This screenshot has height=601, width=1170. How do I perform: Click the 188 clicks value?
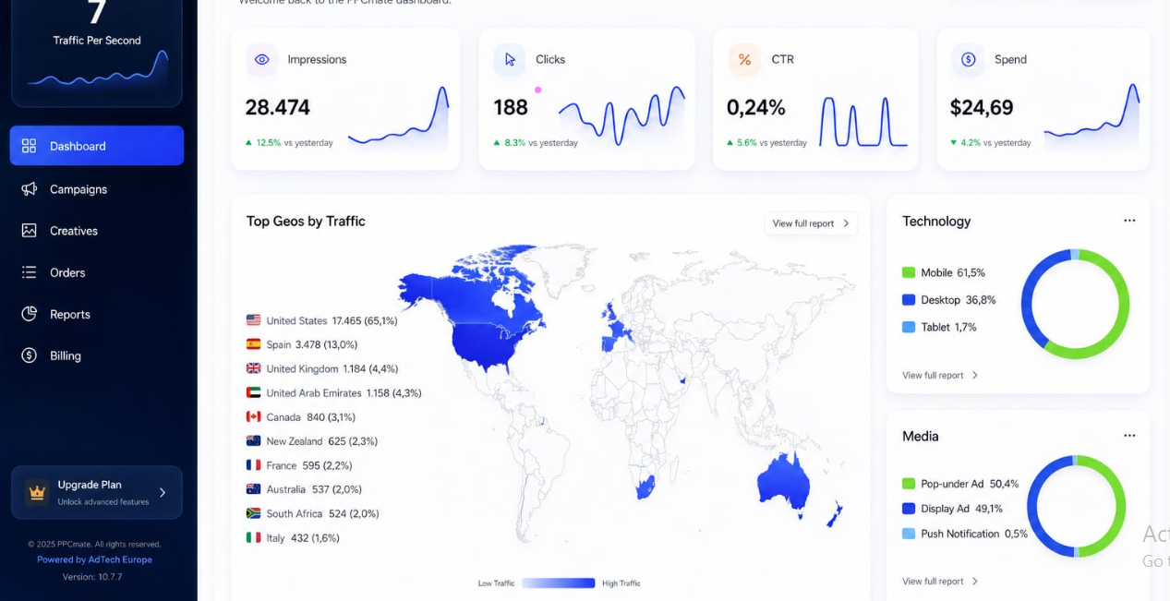click(511, 107)
